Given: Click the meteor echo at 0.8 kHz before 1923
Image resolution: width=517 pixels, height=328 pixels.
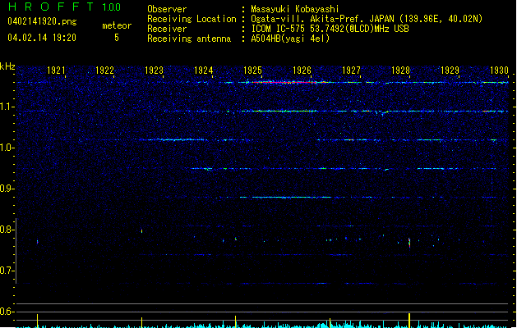Looking at the screenshot, I should 141,231.
